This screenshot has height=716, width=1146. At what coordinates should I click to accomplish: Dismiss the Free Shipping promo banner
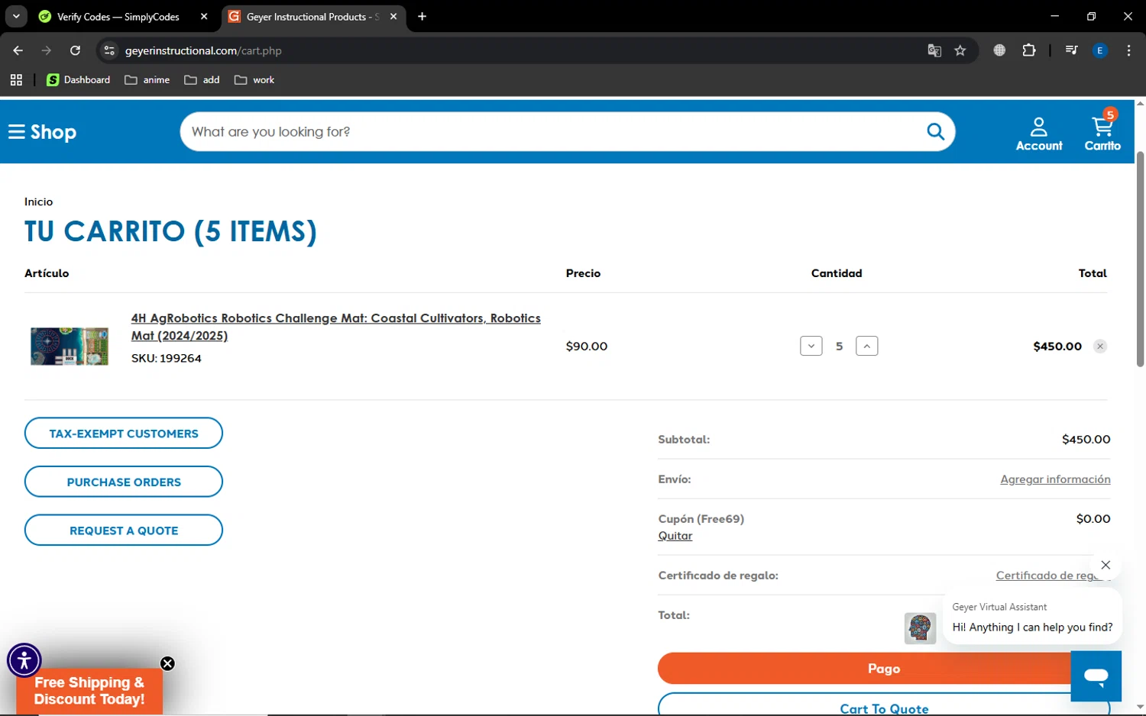click(x=167, y=663)
